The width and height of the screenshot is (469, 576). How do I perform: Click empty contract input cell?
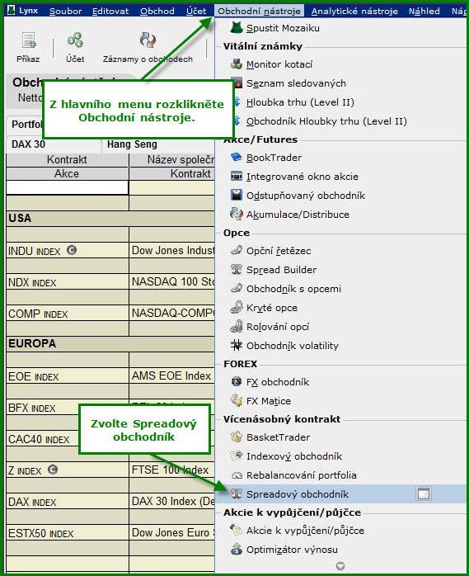coord(68,187)
